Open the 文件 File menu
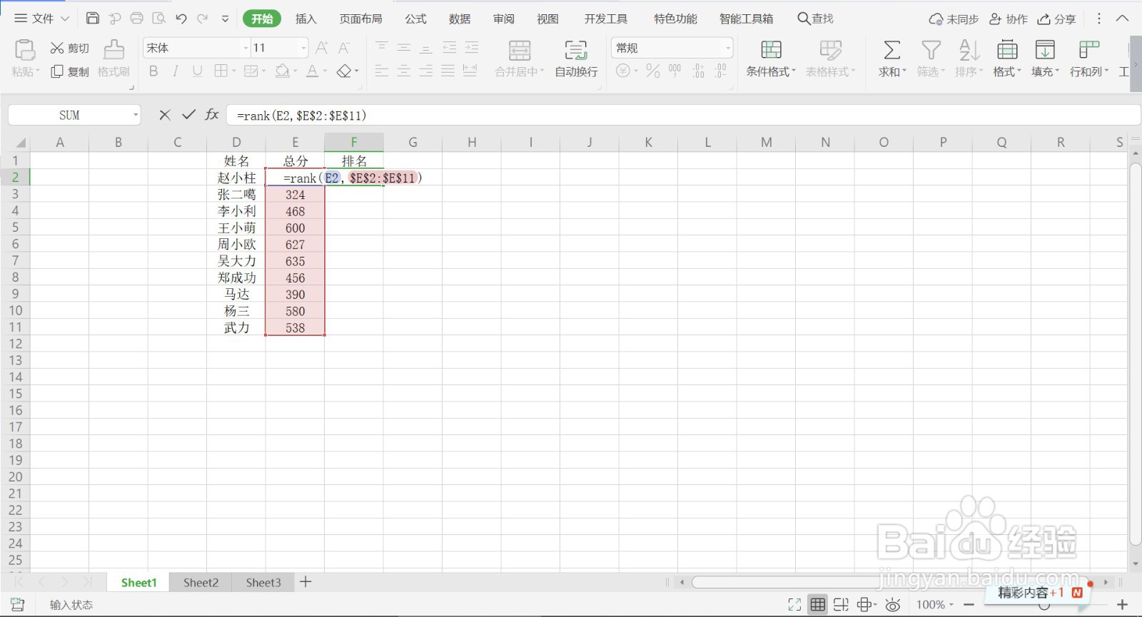Image resolution: width=1142 pixels, height=617 pixels. [x=41, y=19]
